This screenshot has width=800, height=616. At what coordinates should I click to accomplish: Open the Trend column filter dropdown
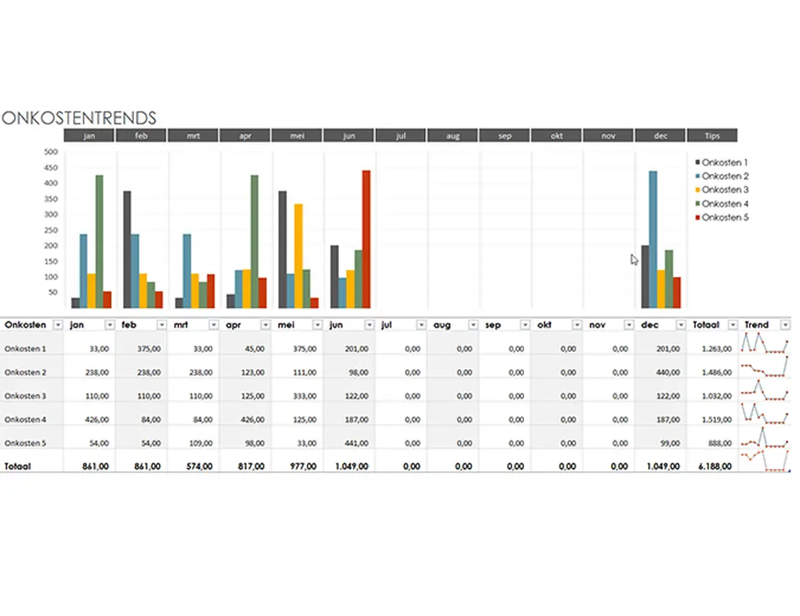tap(785, 324)
